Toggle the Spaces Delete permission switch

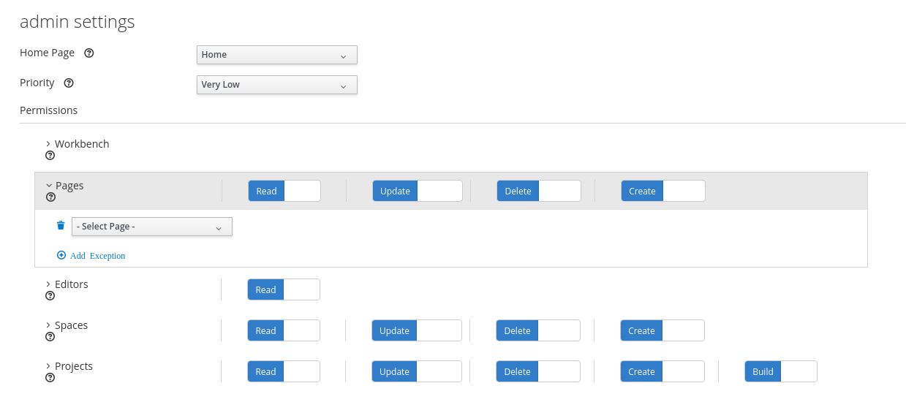(x=537, y=331)
